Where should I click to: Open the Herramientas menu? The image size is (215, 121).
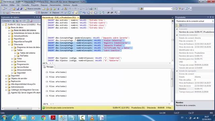[x=55, y=5]
